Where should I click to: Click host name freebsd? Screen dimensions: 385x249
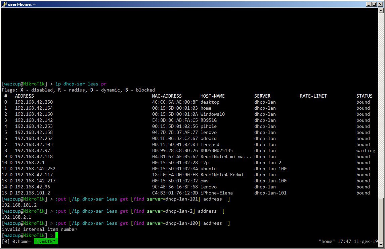tap(210, 144)
